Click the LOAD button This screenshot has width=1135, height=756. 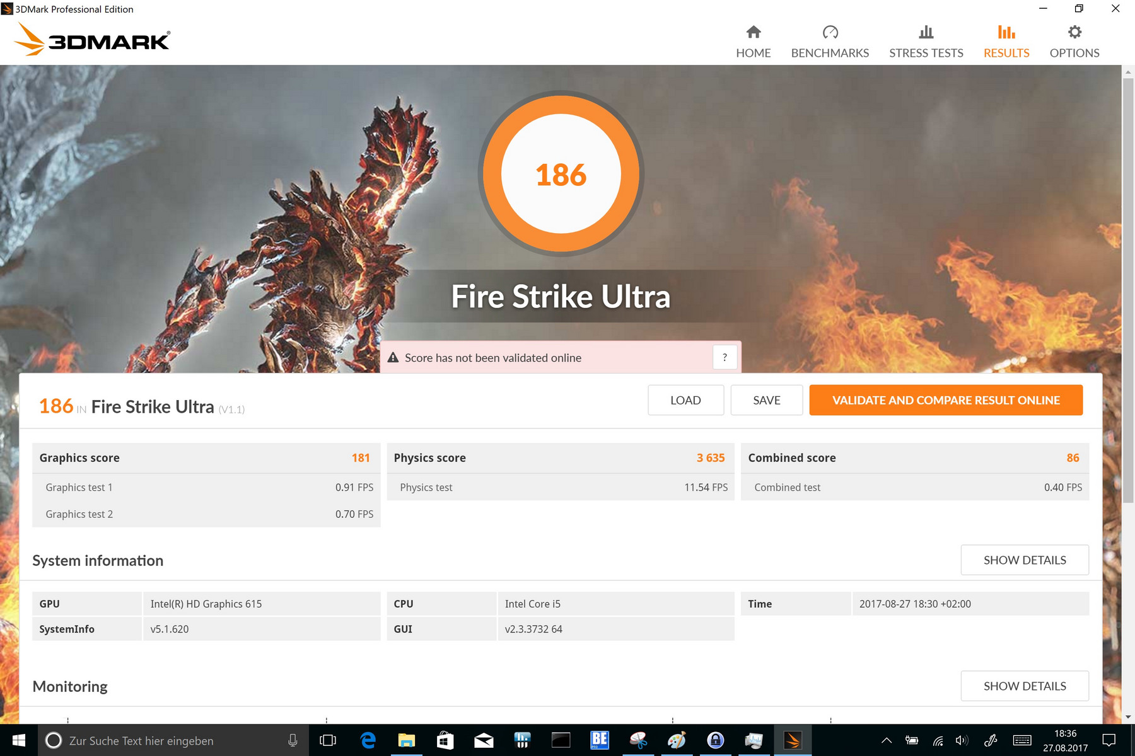coord(685,400)
